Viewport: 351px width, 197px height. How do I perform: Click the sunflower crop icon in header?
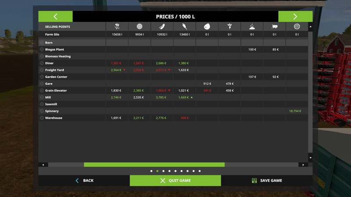tap(139, 27)
